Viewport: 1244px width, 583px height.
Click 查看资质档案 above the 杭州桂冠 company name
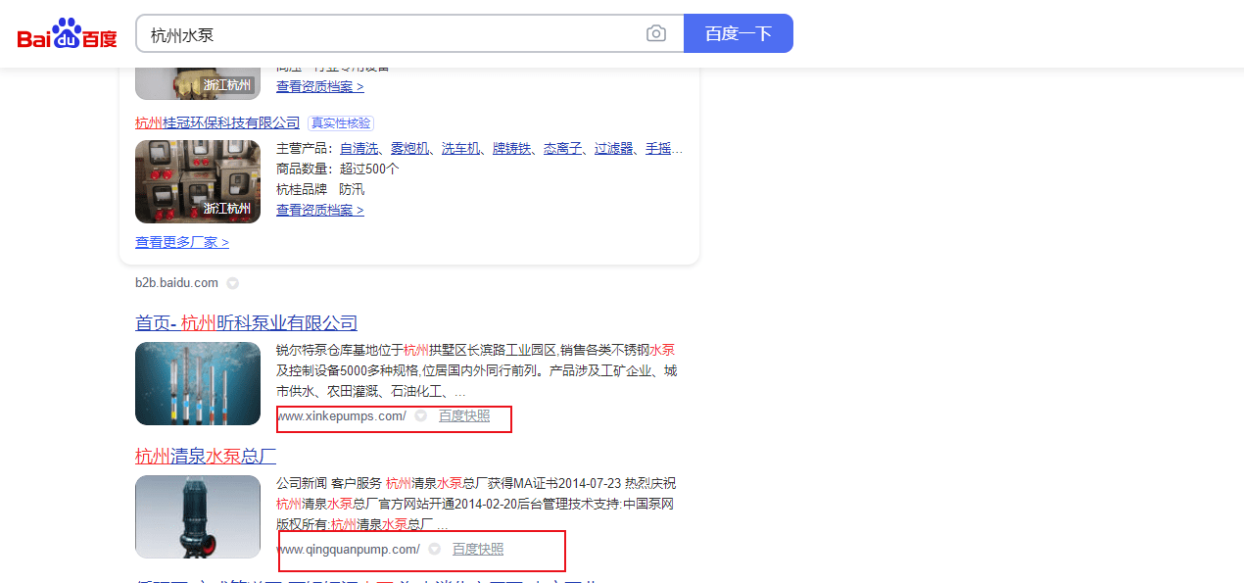pyautogui.click(x=319, y=86)
